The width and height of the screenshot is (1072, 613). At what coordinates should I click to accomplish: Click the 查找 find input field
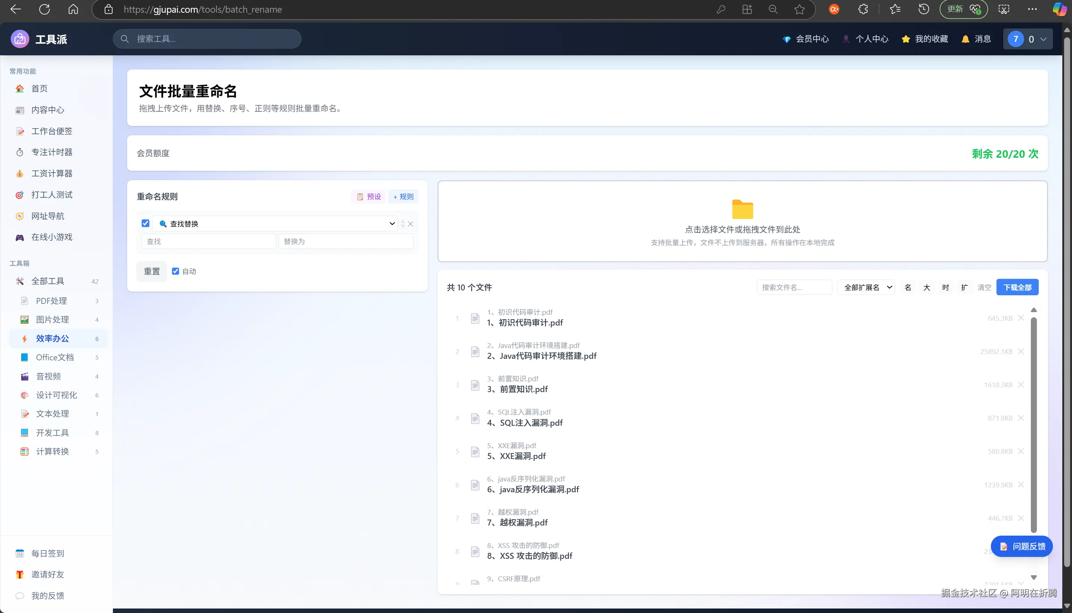pos(209,241)
